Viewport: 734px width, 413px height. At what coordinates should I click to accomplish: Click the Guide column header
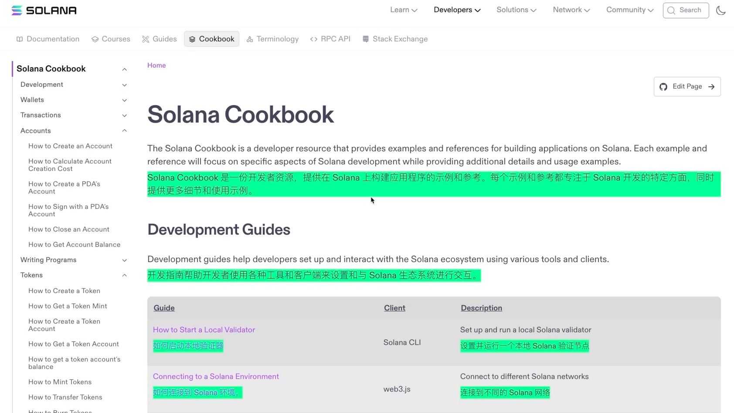[164, 308]
